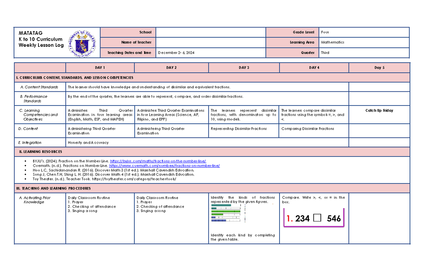The height and width of the screenshot is (276, 423).
Task: Select the represent, compare, order performance standard text
Action: click(x=155, y=96)
